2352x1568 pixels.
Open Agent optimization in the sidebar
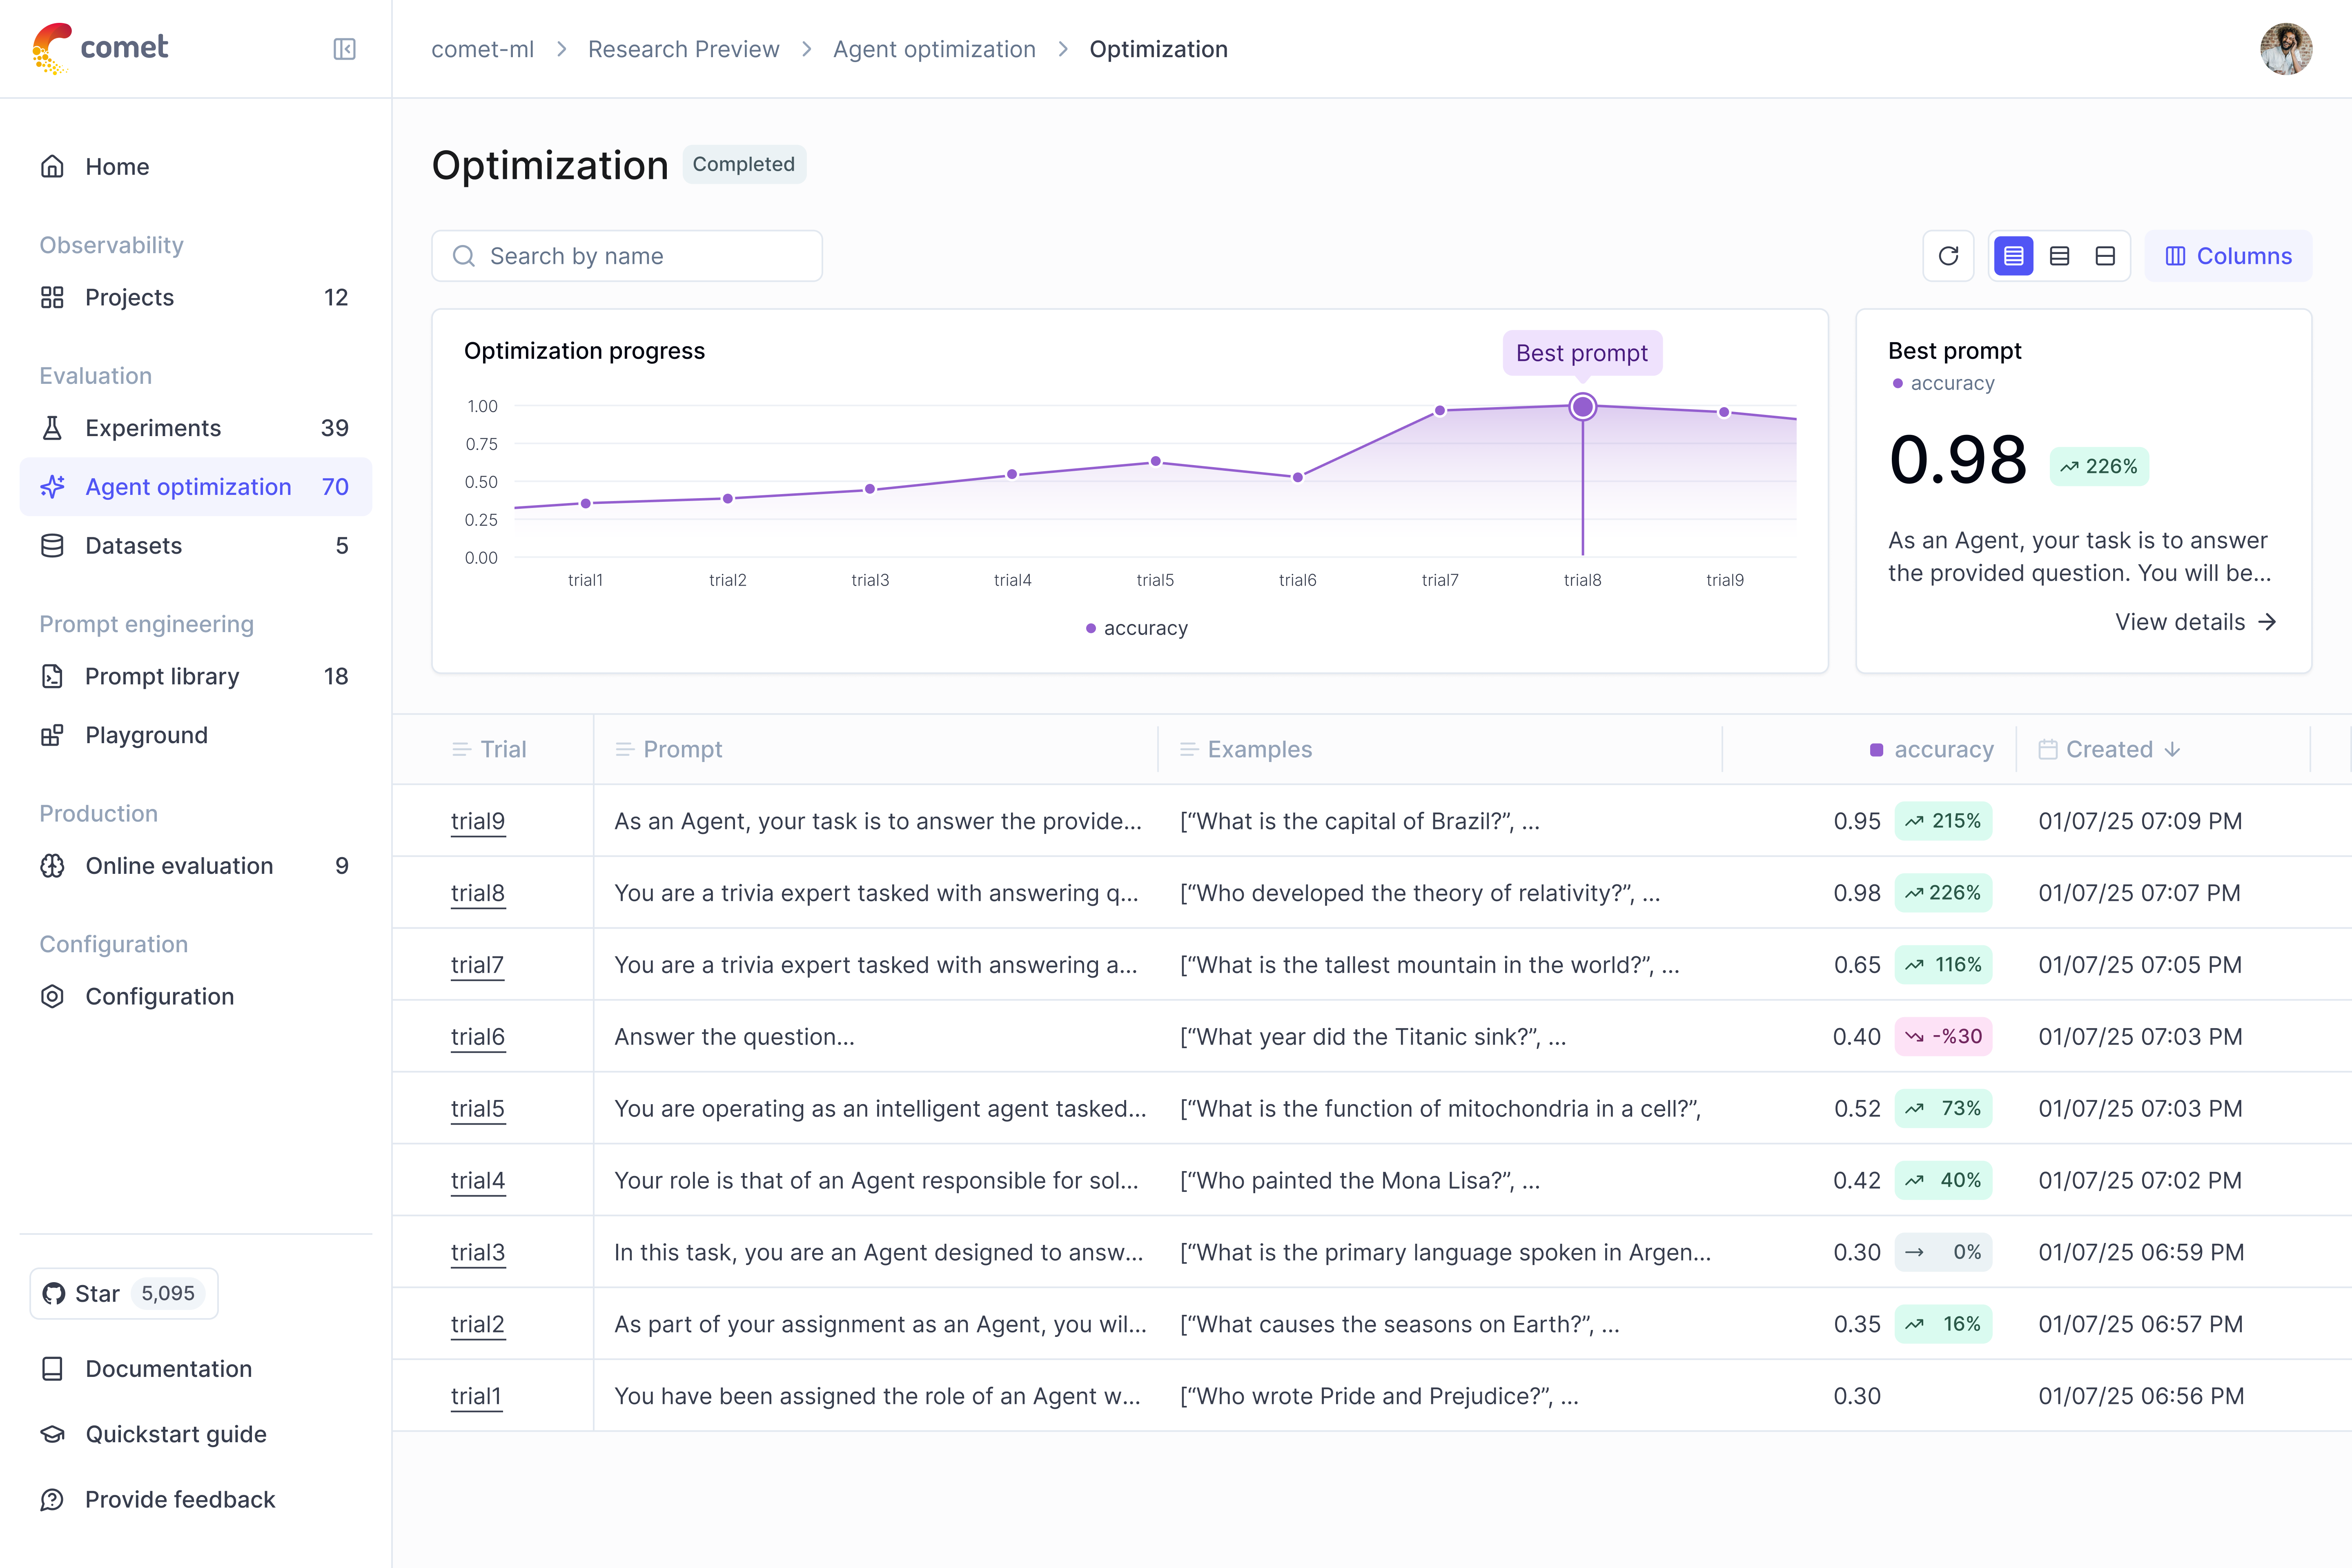[196, 487]
